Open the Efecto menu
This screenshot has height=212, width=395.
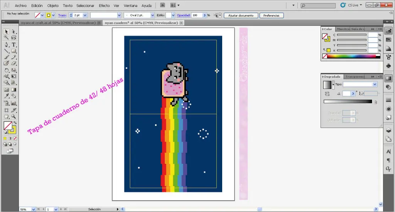tap(104, 5)
